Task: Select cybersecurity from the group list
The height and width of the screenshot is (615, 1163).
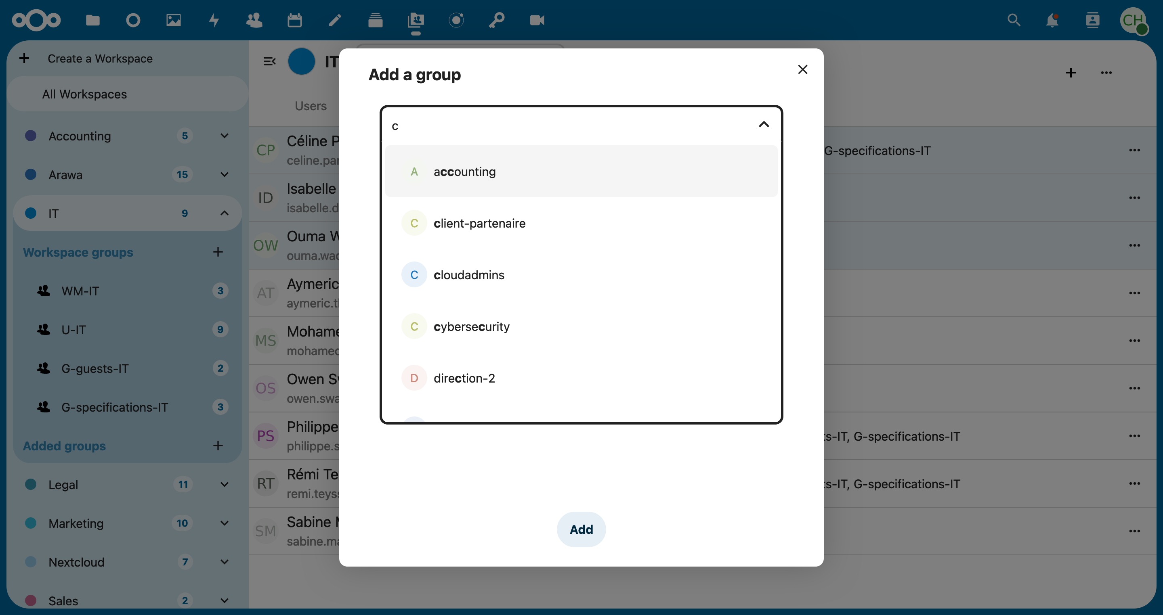Action: point(471,326)
